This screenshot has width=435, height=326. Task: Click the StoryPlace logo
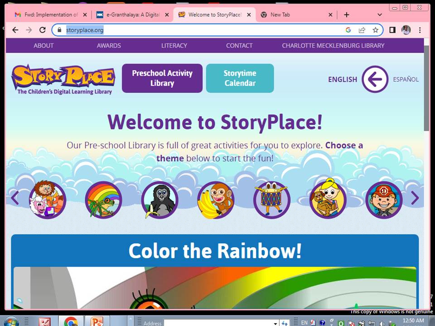[63, 79]
